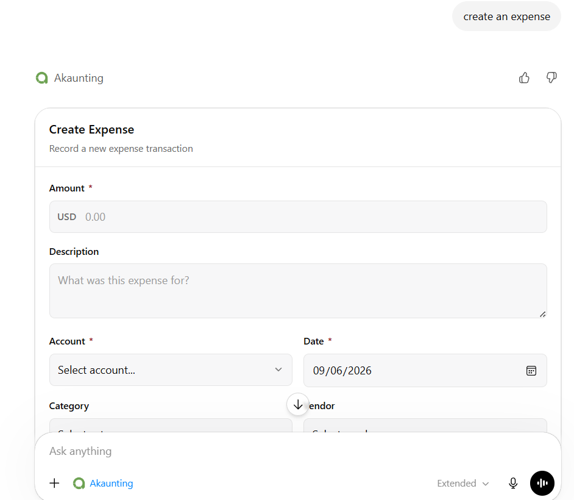The width and height of the screenshot is (574, 500).
Task: Click the Account field label
Action: click(67, 341)
